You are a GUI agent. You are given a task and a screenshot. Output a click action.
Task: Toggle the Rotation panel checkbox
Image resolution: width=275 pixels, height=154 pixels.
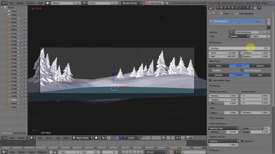[213, 118]
